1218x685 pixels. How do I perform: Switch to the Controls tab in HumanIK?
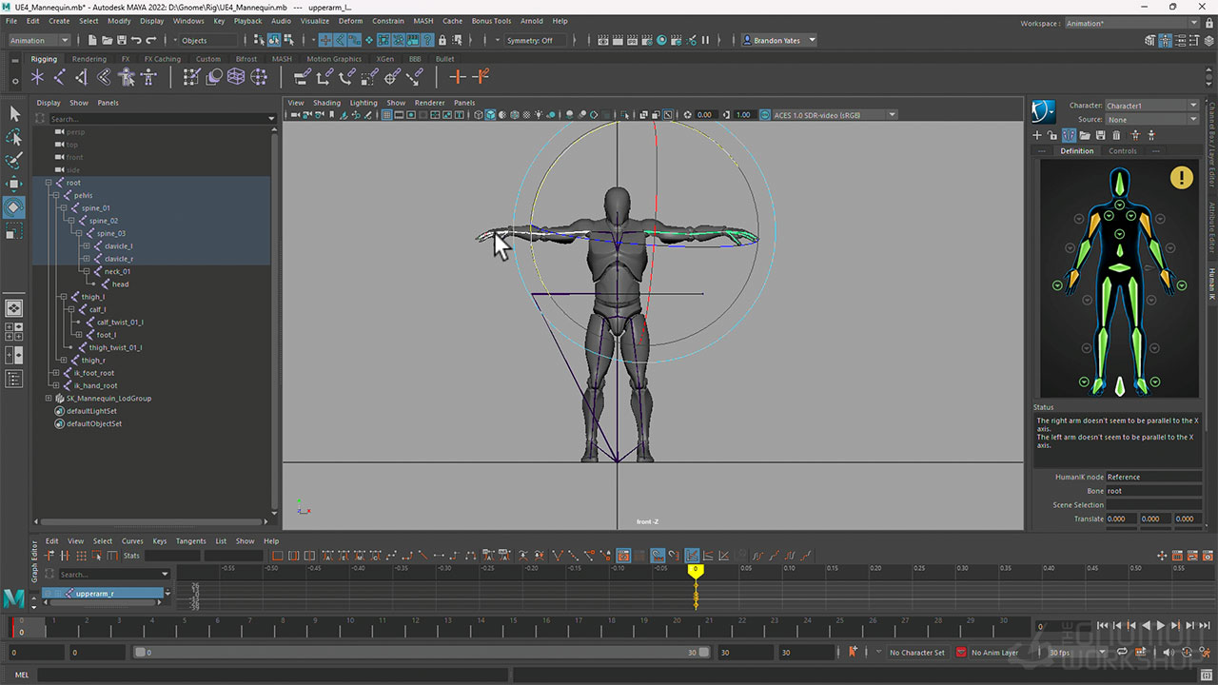tap(1122, 151)
